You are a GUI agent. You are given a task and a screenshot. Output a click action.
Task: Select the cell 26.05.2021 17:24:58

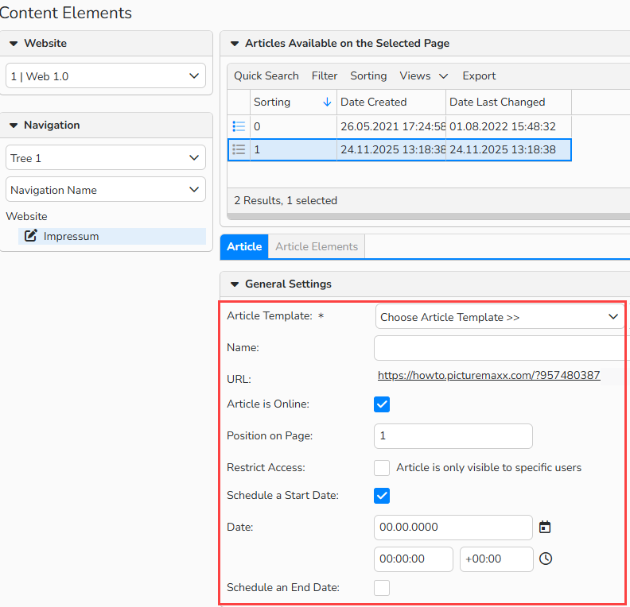391,126
